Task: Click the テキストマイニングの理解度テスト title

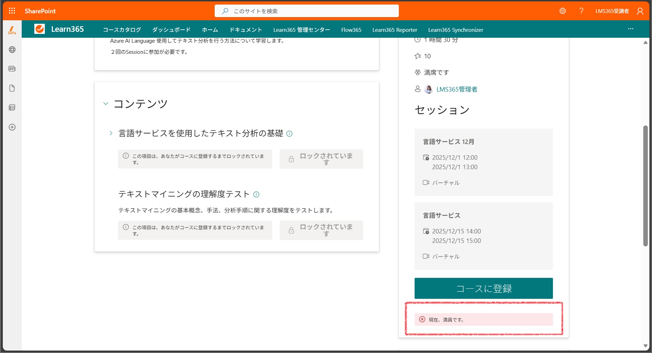Action: point(184,194)
